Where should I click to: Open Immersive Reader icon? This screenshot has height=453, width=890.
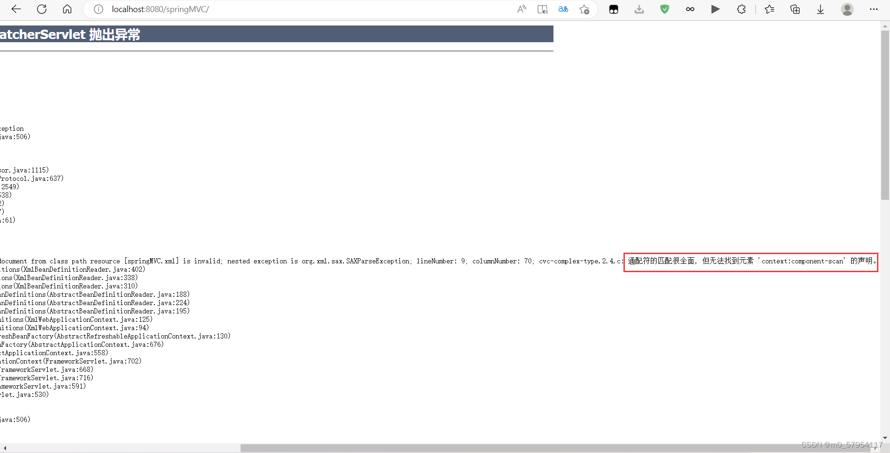coord(542,9)
